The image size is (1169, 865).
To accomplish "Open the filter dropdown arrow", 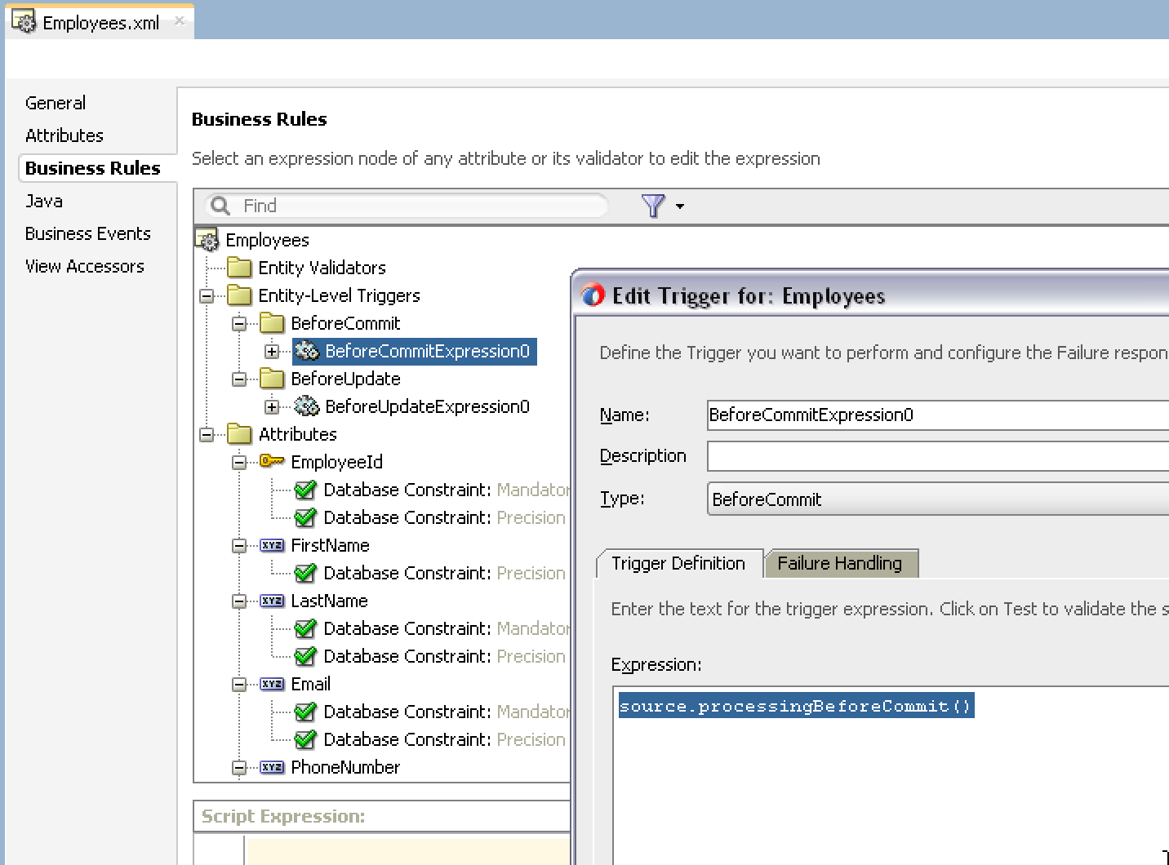I will [680, 206].
